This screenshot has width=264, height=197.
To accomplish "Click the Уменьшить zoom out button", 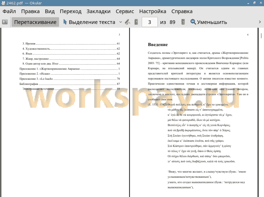I will pyautogui.click(x=209, y=22).
